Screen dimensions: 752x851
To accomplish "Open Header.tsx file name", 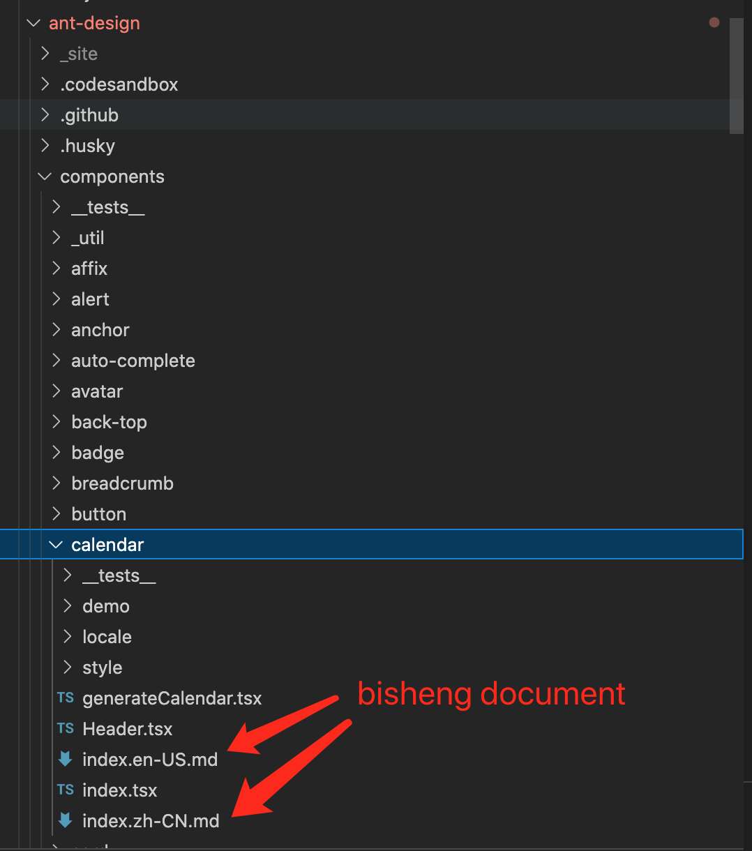I will pyautogui.click(x=128, y=729).
